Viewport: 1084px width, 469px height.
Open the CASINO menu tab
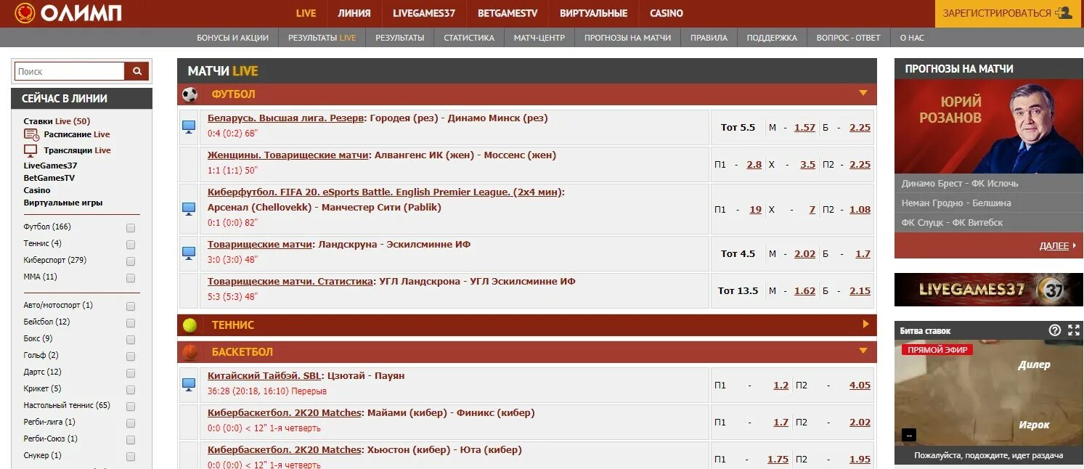click(667, 13)
